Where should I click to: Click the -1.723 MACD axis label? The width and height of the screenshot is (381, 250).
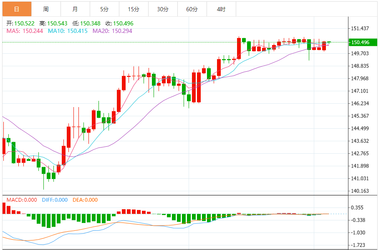click(x=358, y=245)
